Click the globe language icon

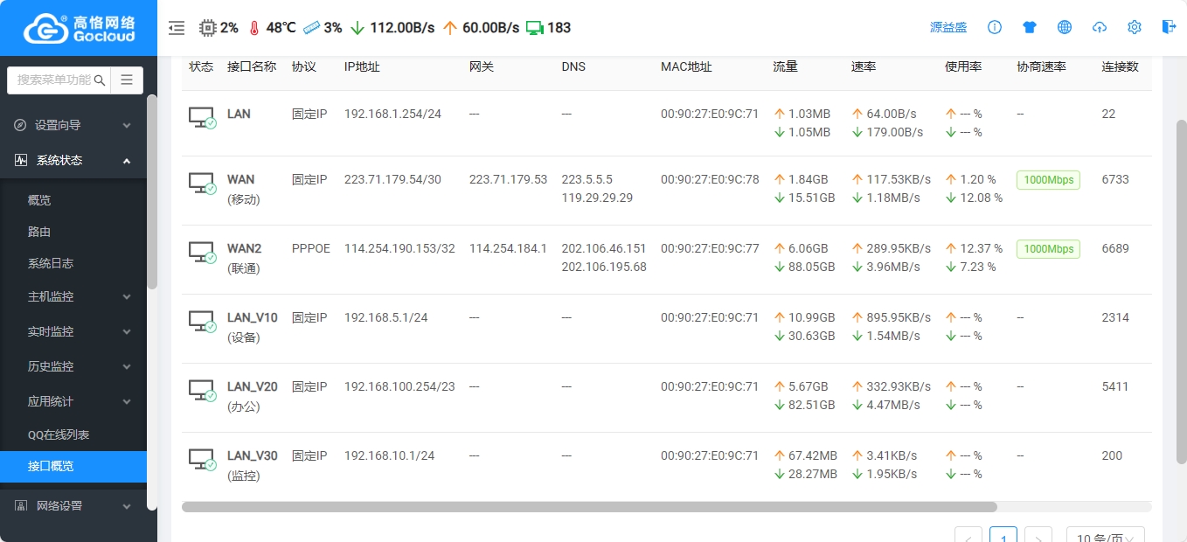pyautogui.click(x=1065, y=27)
